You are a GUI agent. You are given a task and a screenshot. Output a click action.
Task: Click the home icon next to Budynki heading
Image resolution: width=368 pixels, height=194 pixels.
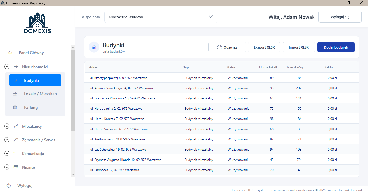(x=94, y=47)
